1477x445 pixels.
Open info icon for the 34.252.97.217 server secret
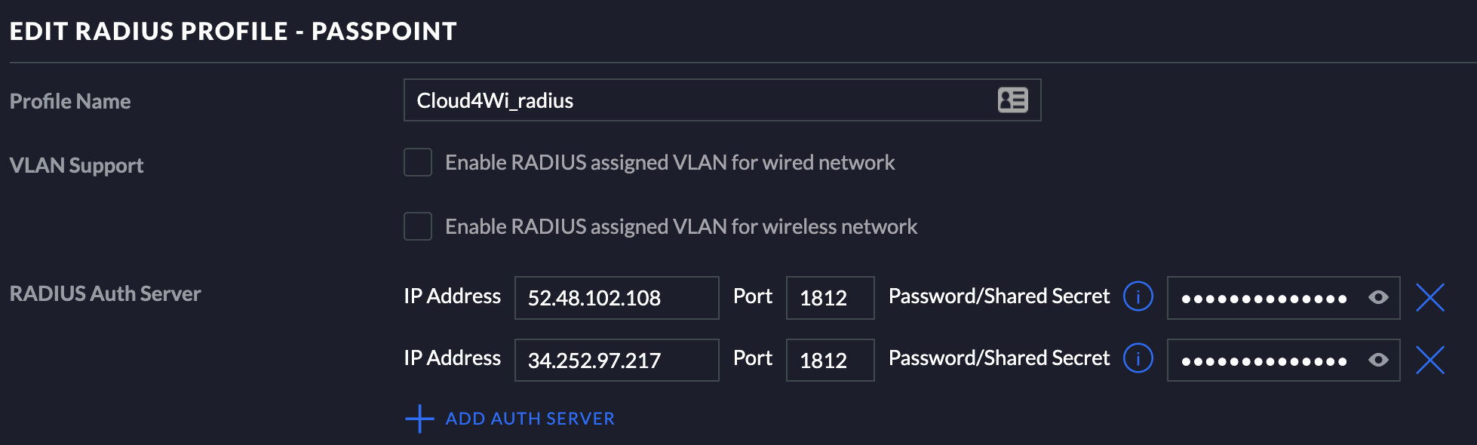click(1138, 358)
